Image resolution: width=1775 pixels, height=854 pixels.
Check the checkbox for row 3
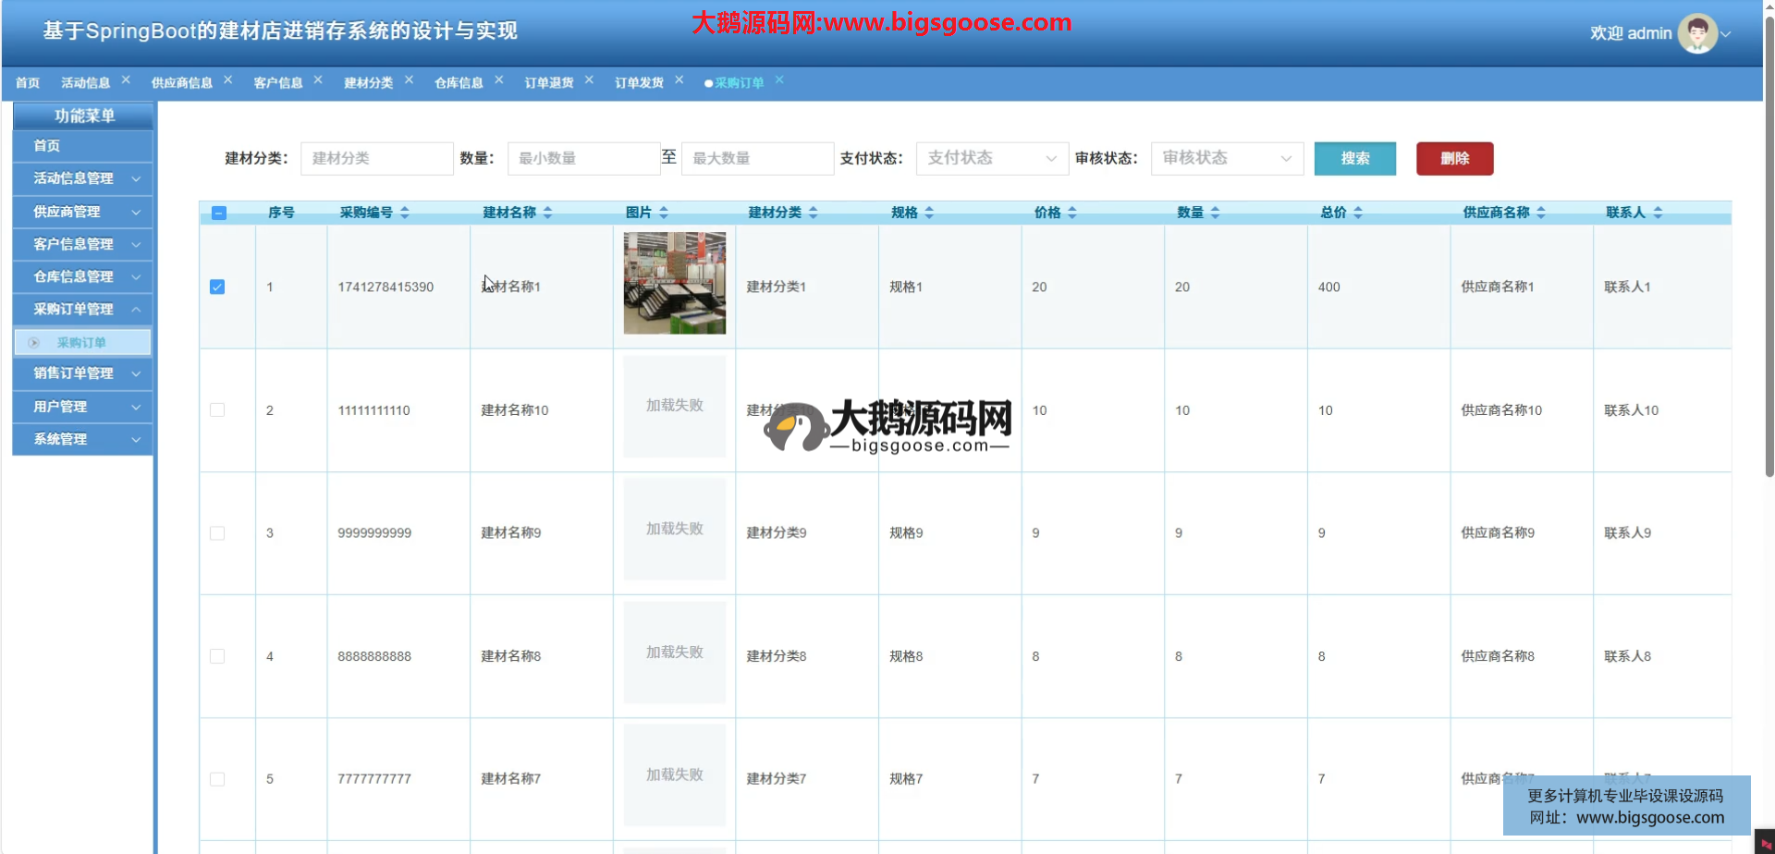[217, 533]
